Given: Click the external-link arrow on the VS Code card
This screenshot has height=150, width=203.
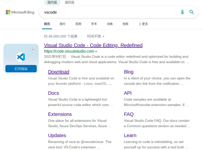Looking at the screenshot, I should coord(33,50).
